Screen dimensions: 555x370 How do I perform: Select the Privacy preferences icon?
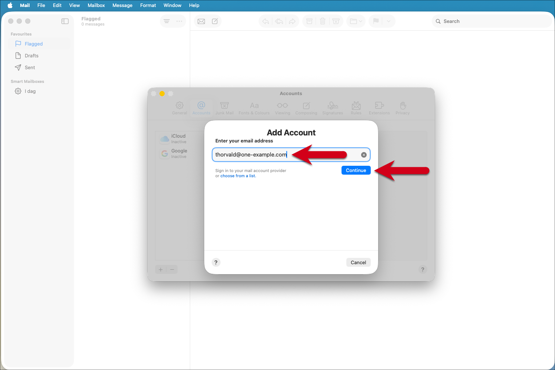[402, 108]
